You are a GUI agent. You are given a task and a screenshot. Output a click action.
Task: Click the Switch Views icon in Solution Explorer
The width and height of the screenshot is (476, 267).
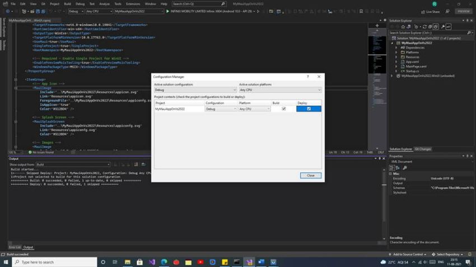tap(409, 27)
